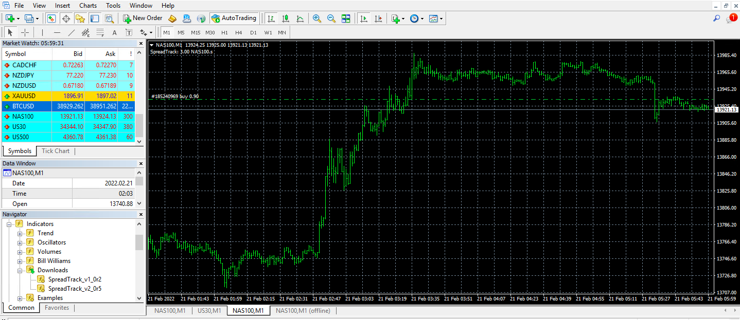Switch the chart to Candlestick view

click(x=286, y=18)
